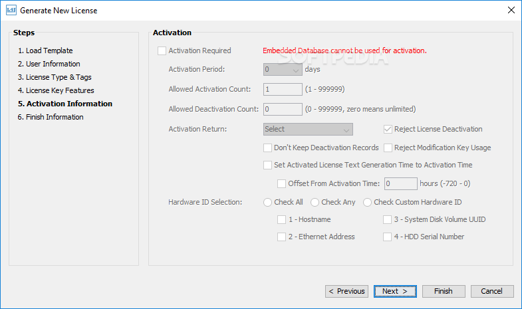Check Don't Keep Deactivation Records
This screenshot has height=309, width=522.
click(x=268, y=148)
